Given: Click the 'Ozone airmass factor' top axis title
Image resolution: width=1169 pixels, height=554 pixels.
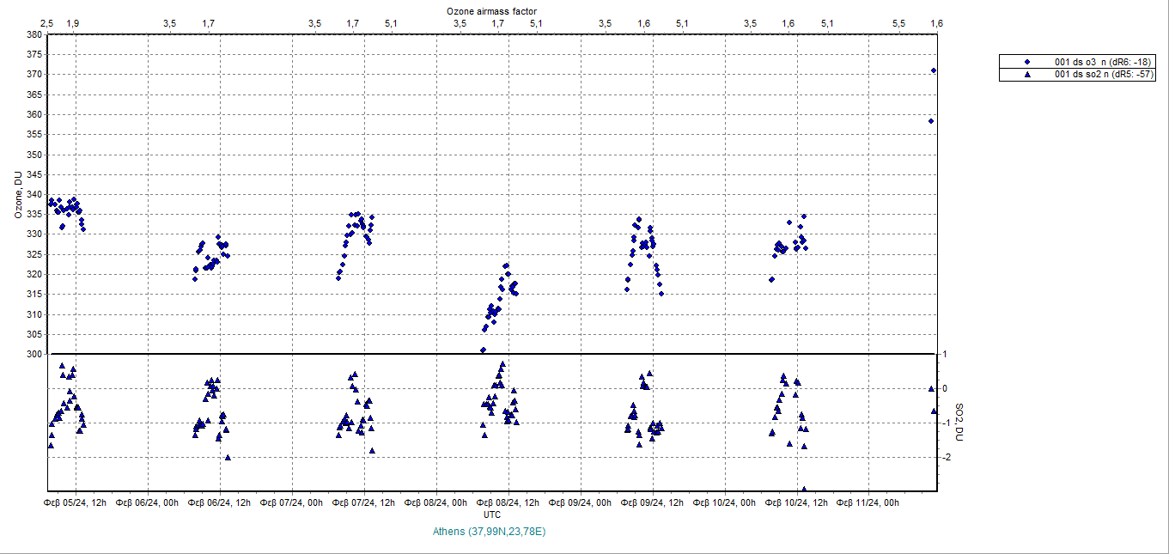Looking at the screenshot, I should (x=492, y=10).
